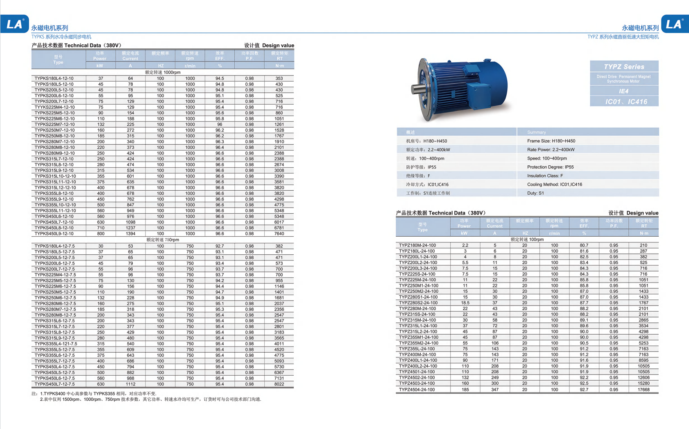Click the Protection Degree: IP55 entry

click(550, 167)
